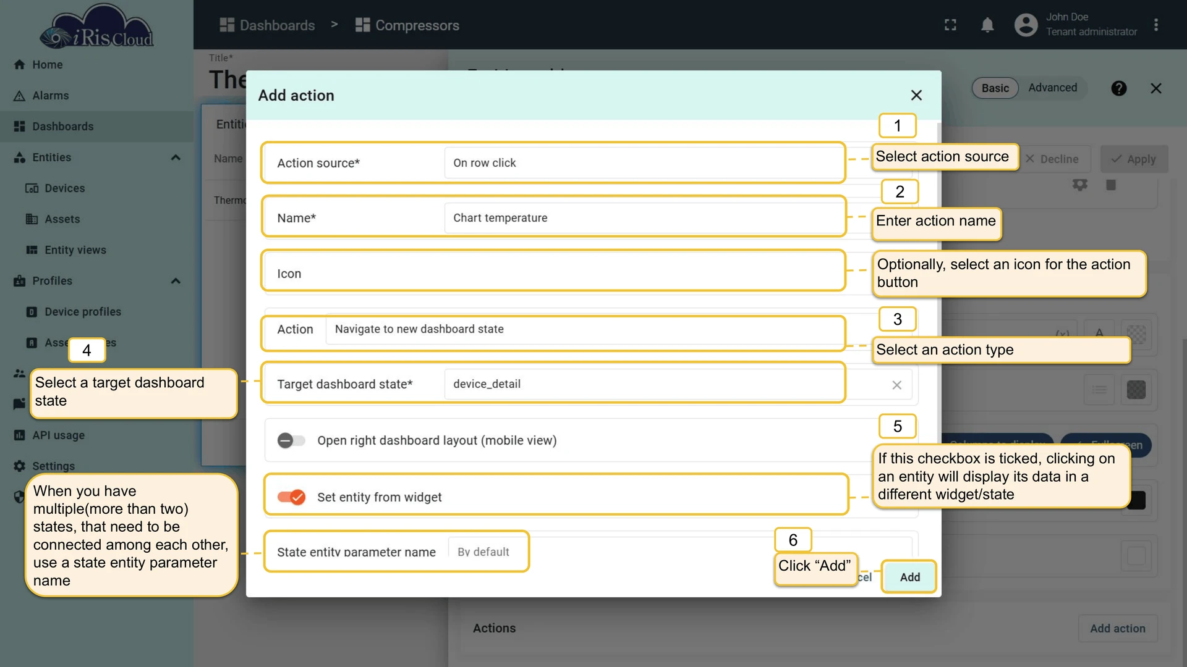
Task: Open notifications bell
Action: click(x=987, y=25)
